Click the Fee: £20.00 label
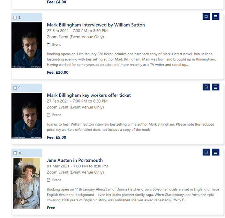The width and height of the screenshot is (225, 218). point(58,72)
